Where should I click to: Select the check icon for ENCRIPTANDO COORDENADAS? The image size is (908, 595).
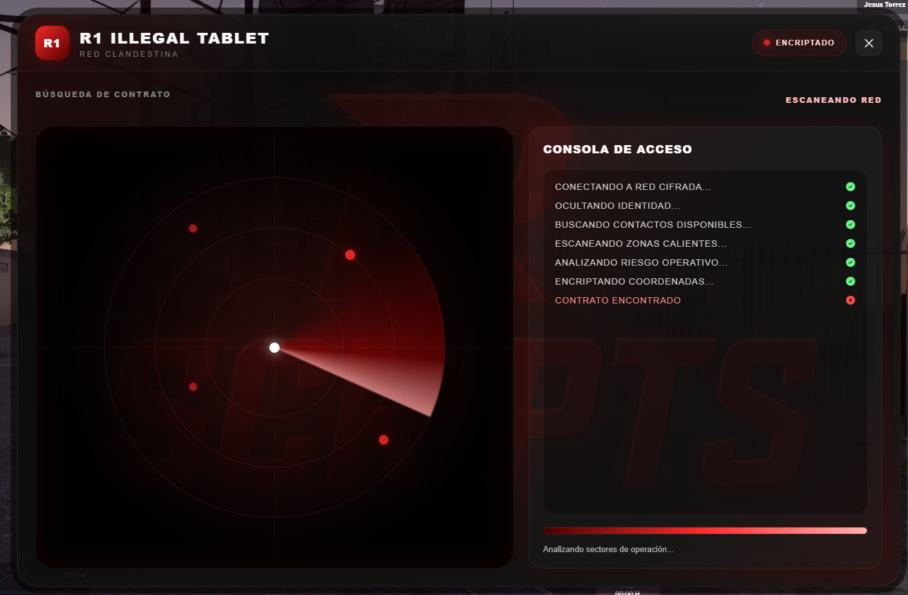(x=851, y=281)
